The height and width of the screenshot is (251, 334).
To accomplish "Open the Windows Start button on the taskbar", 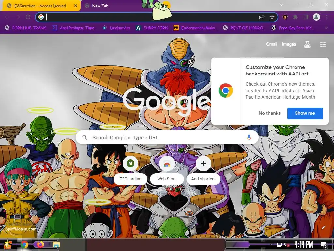I will coord(8,244).
